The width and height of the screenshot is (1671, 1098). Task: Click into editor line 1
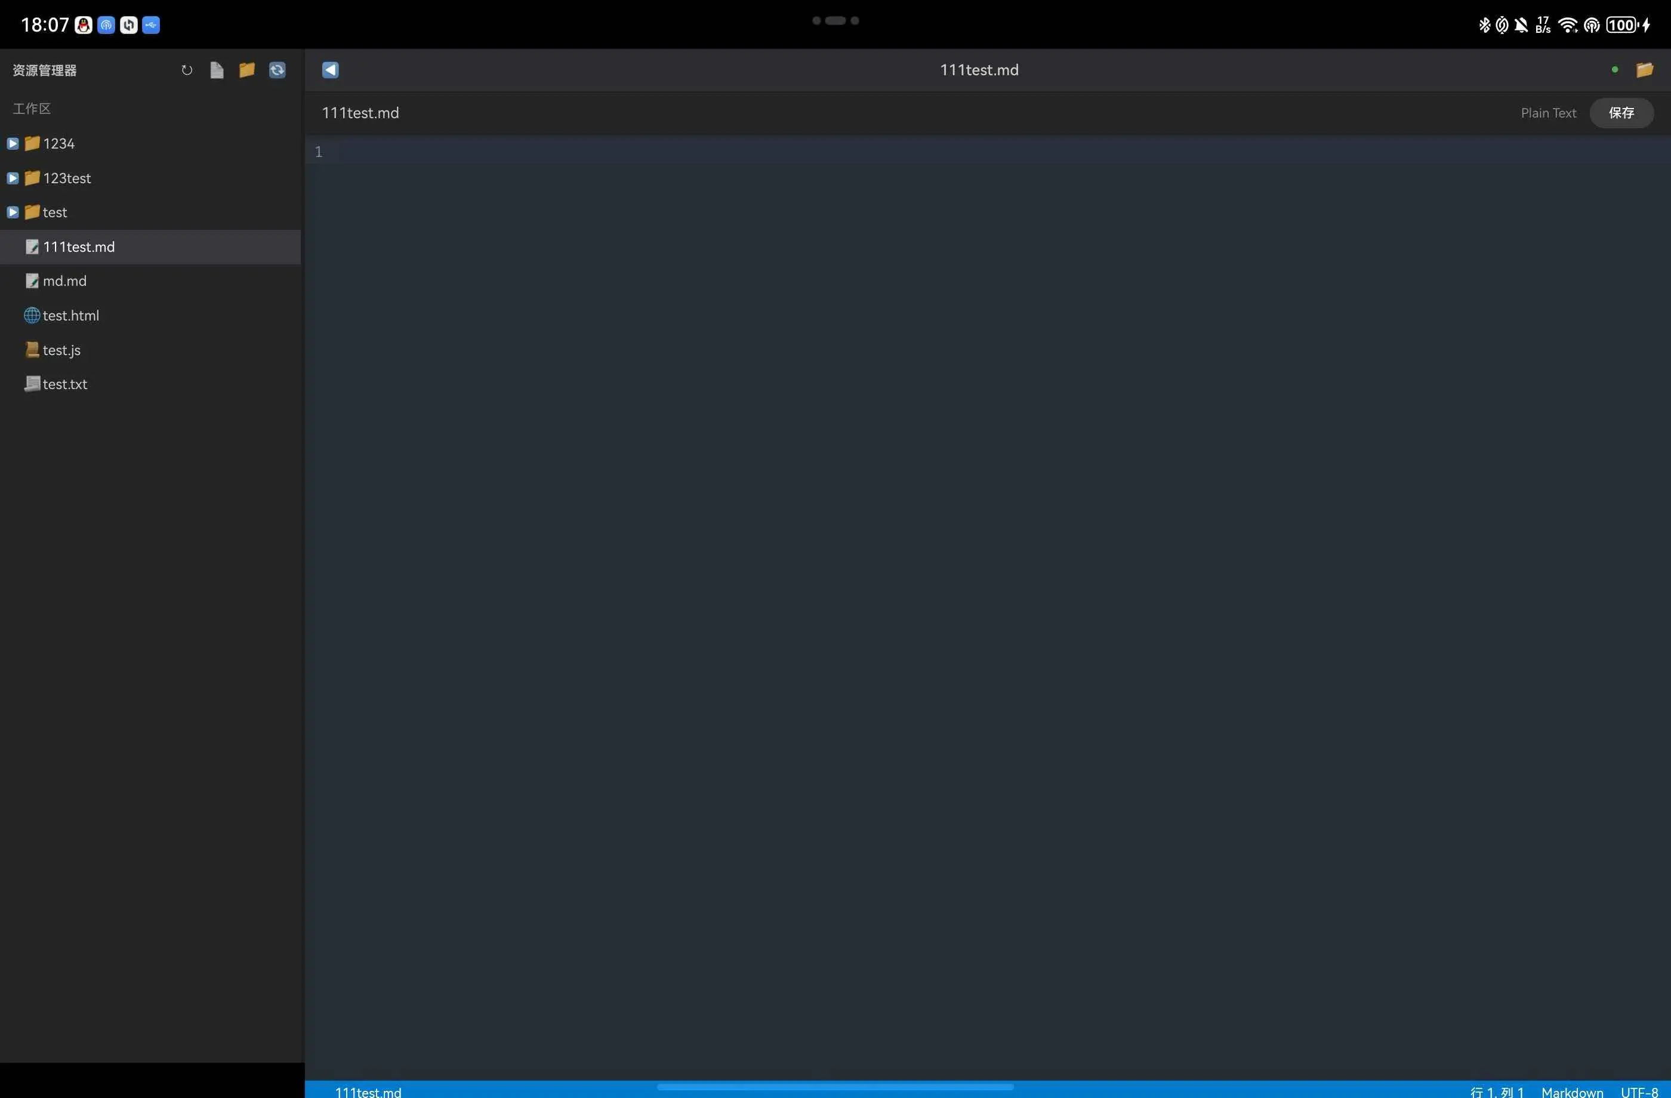tap(983, 152)
